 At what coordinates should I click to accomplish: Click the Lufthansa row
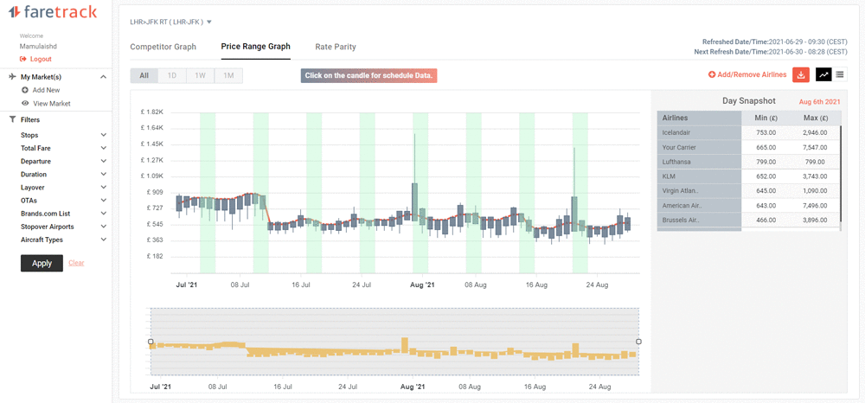click(749, 162)
